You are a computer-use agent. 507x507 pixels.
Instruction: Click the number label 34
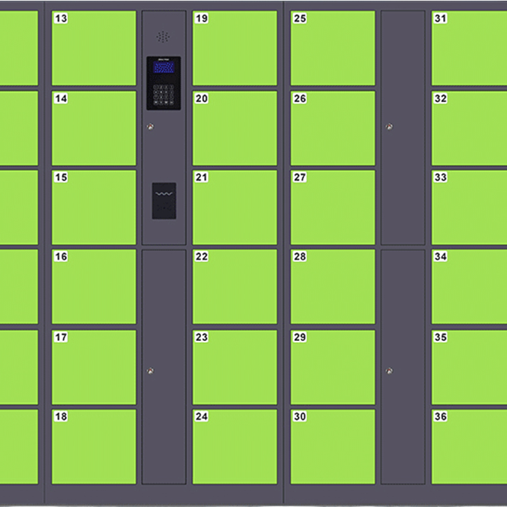[x=440, y=257]
